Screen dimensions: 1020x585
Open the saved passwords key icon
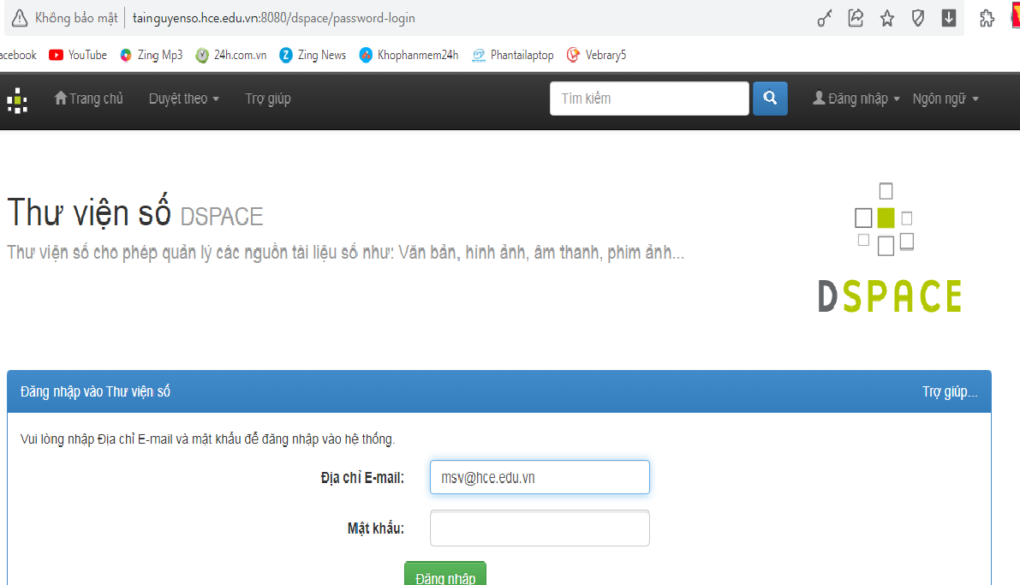pyautogui.click(x=824, y=18)
